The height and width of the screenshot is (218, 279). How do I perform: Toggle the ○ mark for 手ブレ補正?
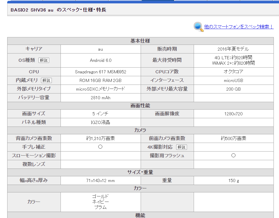click(x=100, y=147)
